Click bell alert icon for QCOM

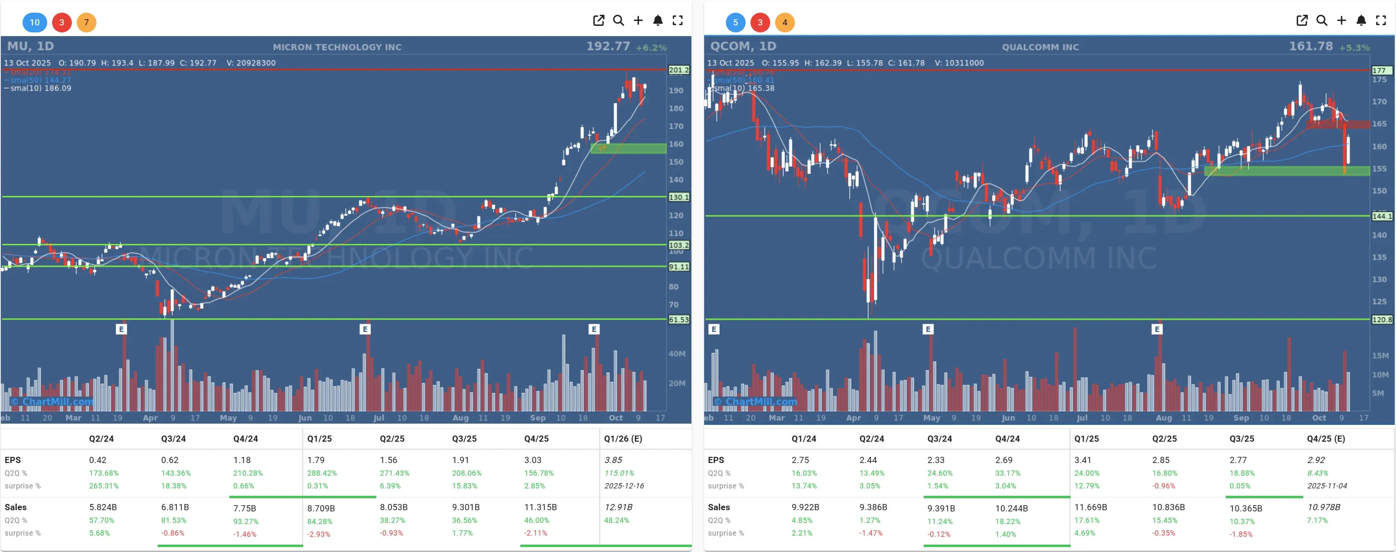coord(1361,21)
